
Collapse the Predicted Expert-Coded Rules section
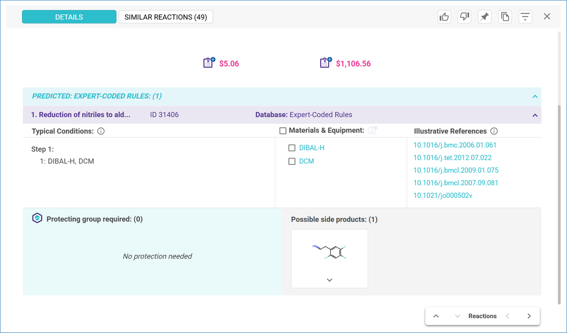[535, 96]
